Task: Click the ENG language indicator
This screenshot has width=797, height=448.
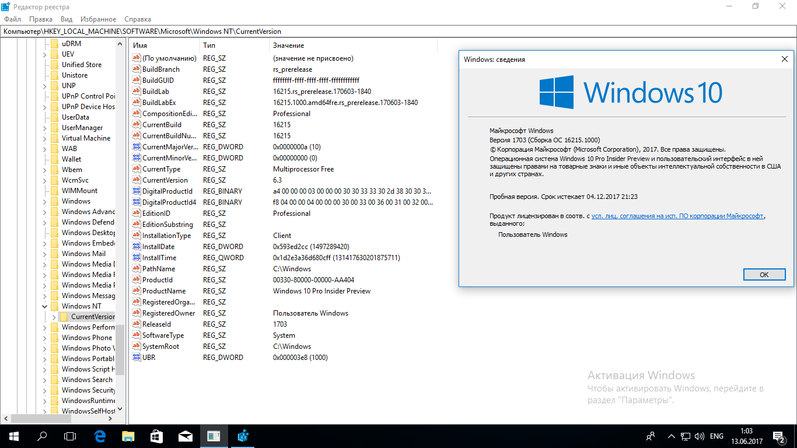Action: coord(716,436)
